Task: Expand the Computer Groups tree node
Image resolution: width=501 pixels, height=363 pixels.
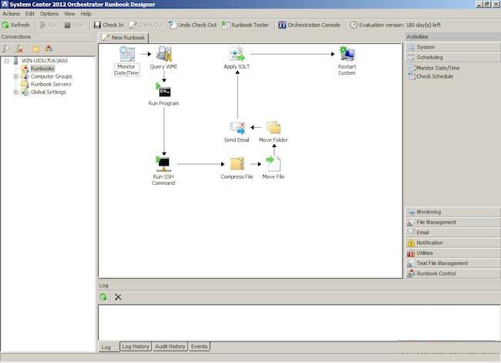Action: [15, 76]
